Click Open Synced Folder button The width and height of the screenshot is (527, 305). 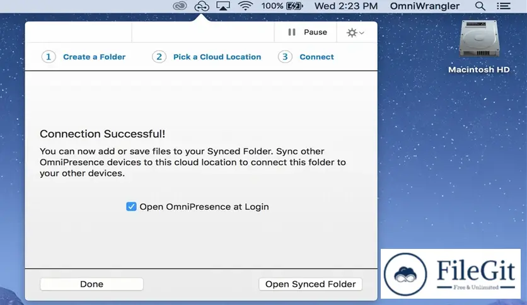(310, 284)
